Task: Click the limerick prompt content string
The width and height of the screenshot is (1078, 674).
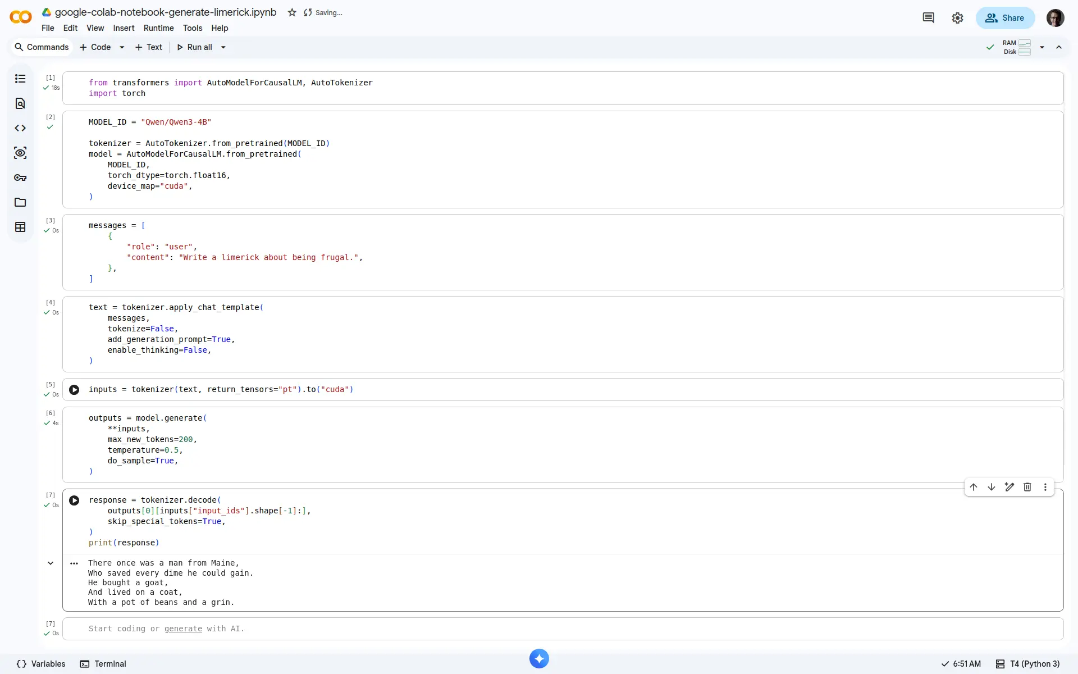Action: [268, 257]
